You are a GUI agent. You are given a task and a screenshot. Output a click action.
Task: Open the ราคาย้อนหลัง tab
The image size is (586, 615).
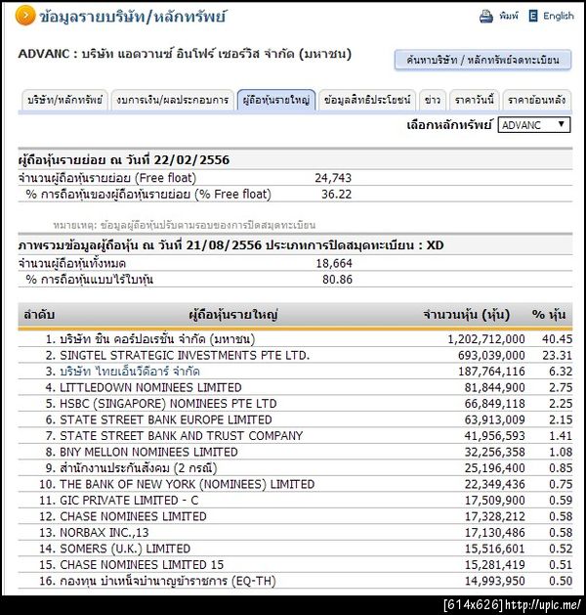(x=536, y=101)
